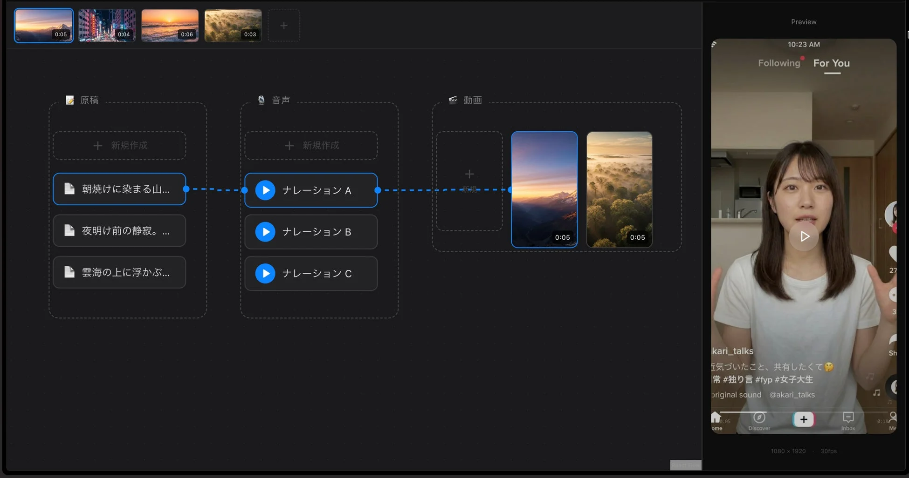Click the Inbox icon in preview
The height and width of the screenshot is (478, 909).
click(x=848, y=418)
